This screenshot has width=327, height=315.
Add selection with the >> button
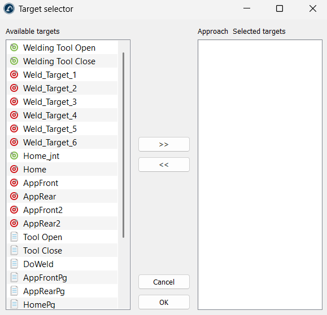point(164,144)
